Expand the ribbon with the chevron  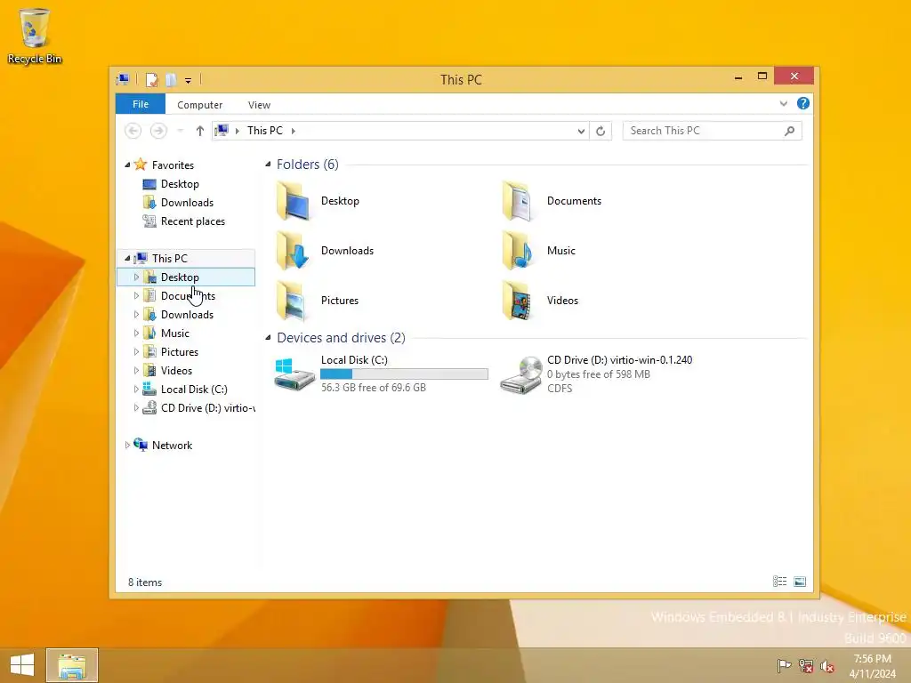click(783, 104)
